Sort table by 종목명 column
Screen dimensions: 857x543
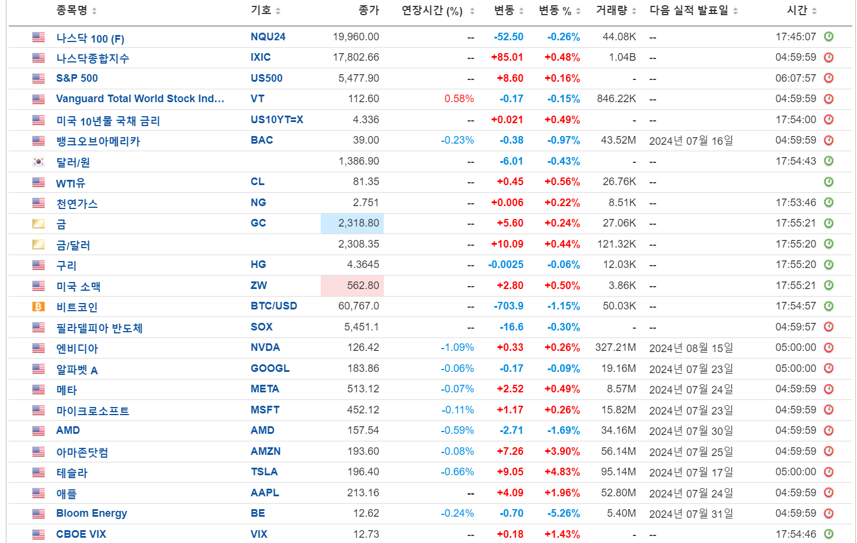click(x=77, y=11)
